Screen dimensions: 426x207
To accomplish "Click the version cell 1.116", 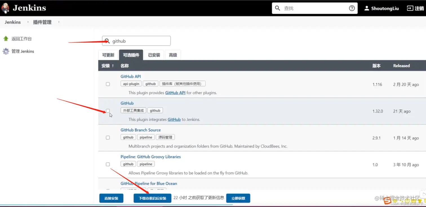I will (x=377, y=84).
